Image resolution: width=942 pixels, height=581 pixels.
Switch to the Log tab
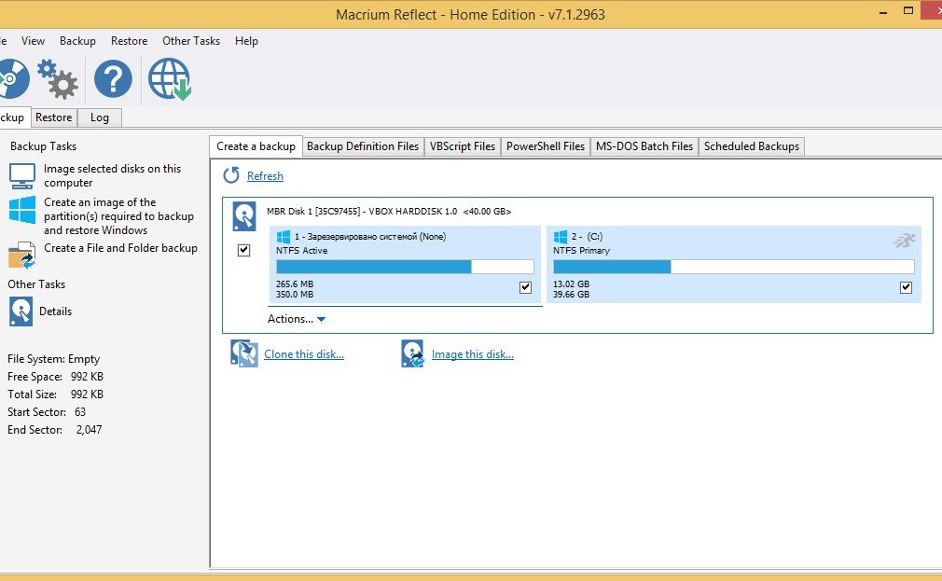(x=100, y=118)
